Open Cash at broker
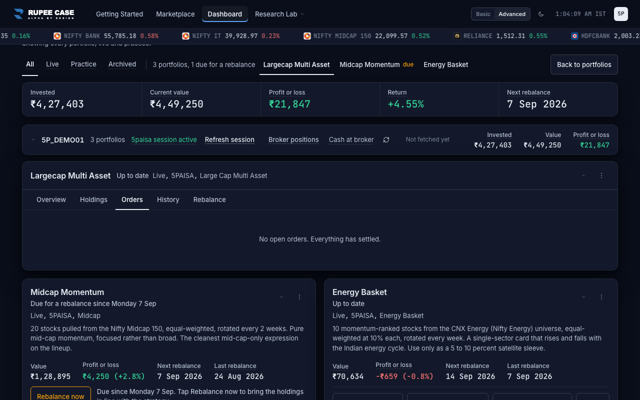 (x=351, y=140)
